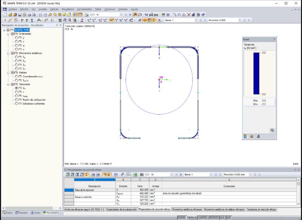Collapse the Ordenadas tree node
The height and width of the screenshot is (220, 302).
coord(8,34)
